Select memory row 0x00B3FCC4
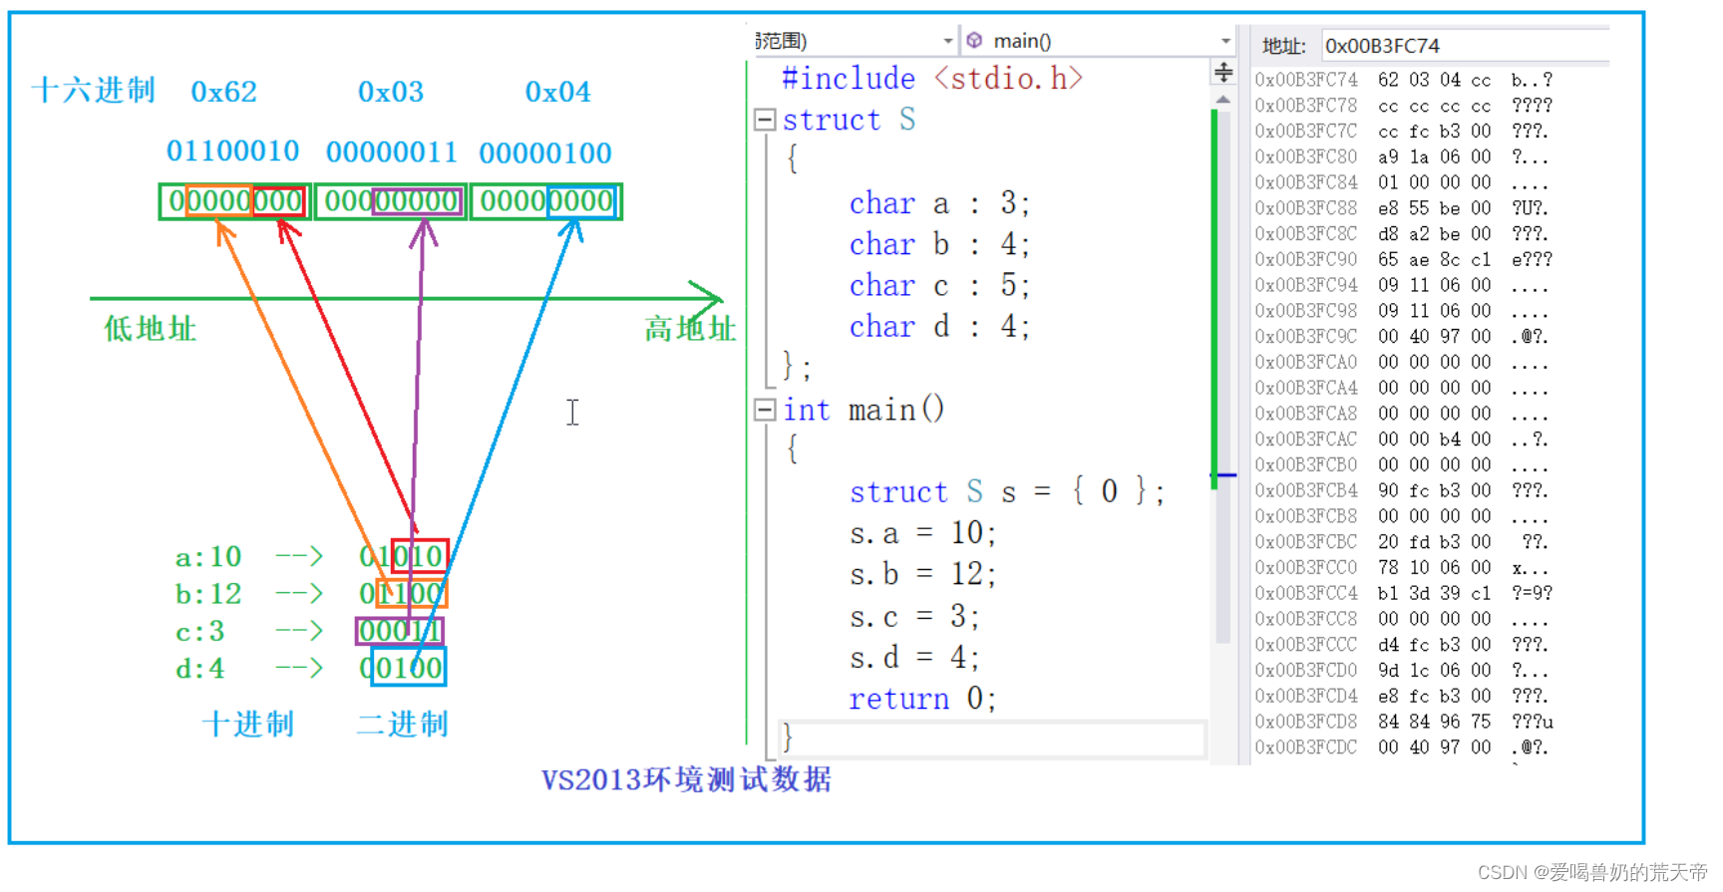Viewport: 1723px width, 892px height. coord(1404,593)
